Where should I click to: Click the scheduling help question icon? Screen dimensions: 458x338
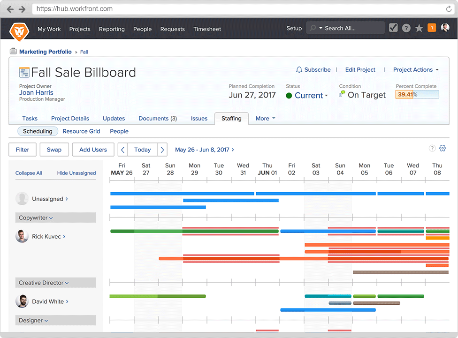click(x=432, y=148)
